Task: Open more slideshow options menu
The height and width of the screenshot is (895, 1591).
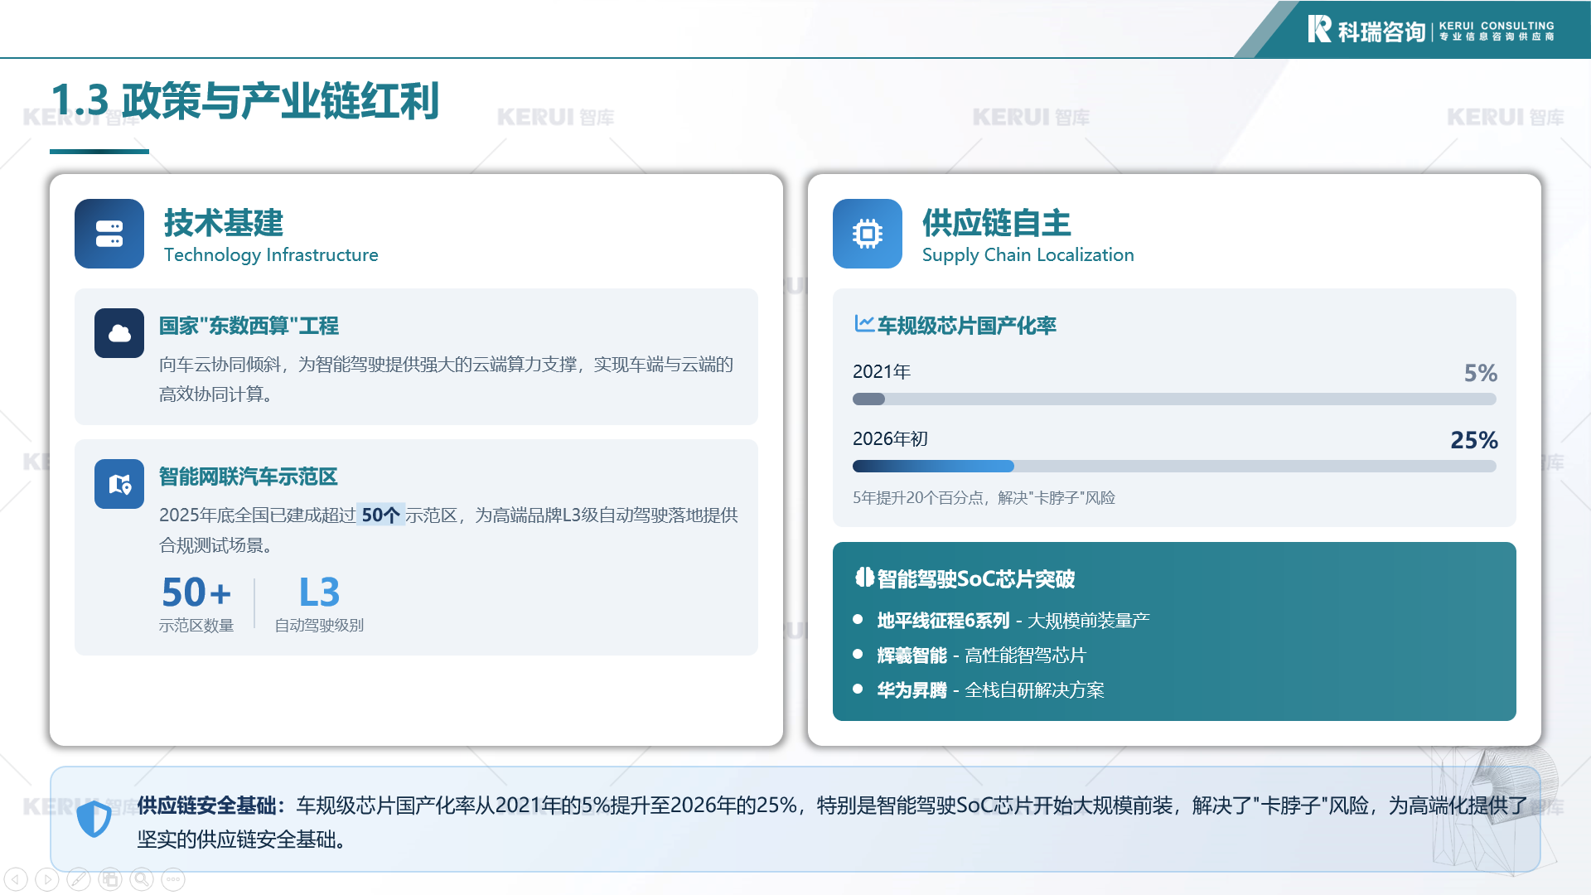Action: pos(173,879)
